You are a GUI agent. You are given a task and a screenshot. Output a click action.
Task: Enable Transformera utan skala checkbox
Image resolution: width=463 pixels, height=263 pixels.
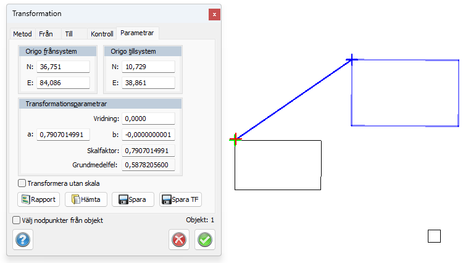coord(22,183)
